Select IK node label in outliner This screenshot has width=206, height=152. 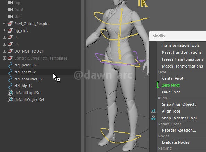[x=16, y=37]
